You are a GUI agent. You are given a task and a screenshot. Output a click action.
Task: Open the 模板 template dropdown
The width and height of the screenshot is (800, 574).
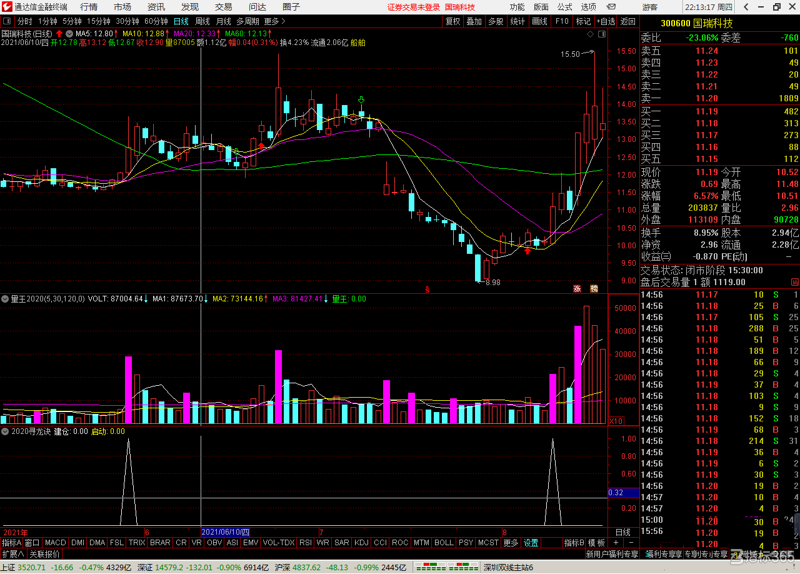pyautogui.click(x=597, y=543)
